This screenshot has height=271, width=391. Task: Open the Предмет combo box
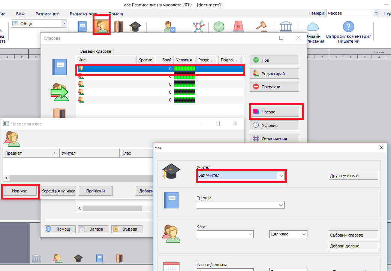click(280, 205)
